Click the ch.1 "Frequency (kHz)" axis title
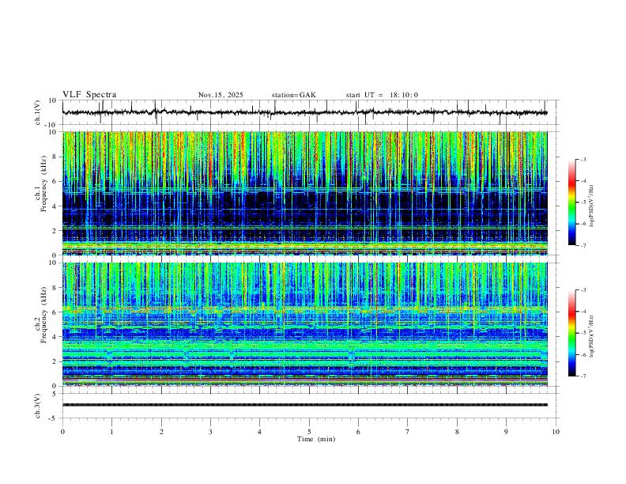The image size is (626, 484). click(x=43, y=183)
